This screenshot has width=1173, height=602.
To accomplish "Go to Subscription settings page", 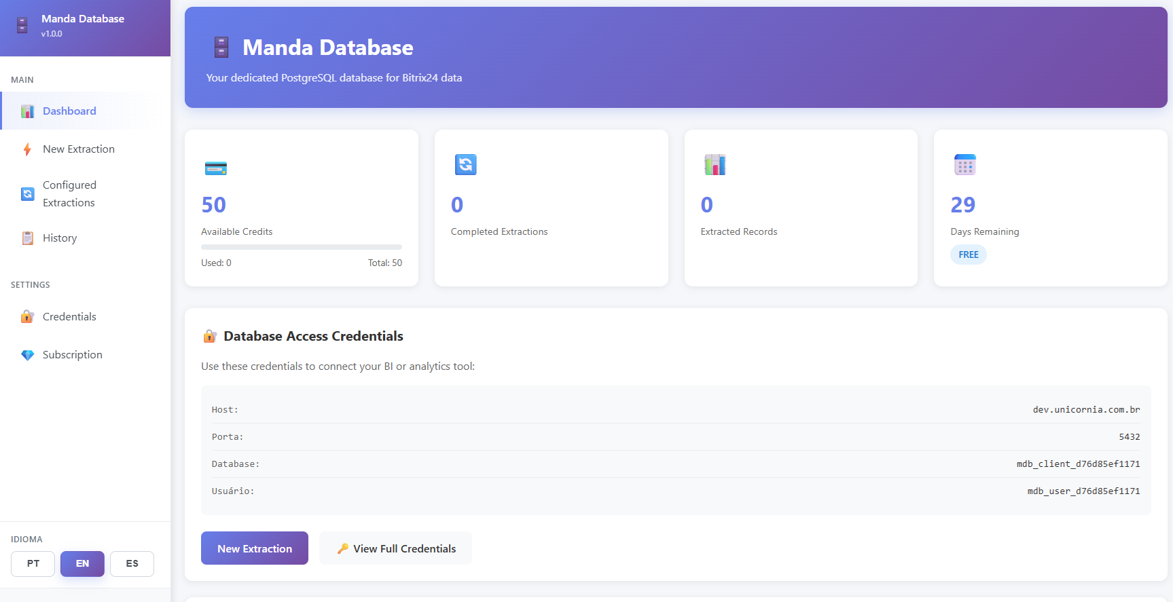I will coord(72,355).
